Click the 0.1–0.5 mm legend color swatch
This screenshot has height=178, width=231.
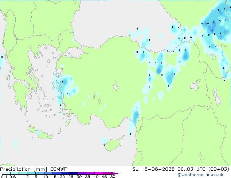click(6, 173)
